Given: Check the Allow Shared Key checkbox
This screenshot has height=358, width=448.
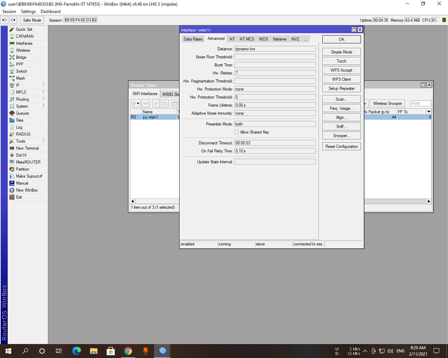Looking at the screenshot, I should click(x=237, y=132).
